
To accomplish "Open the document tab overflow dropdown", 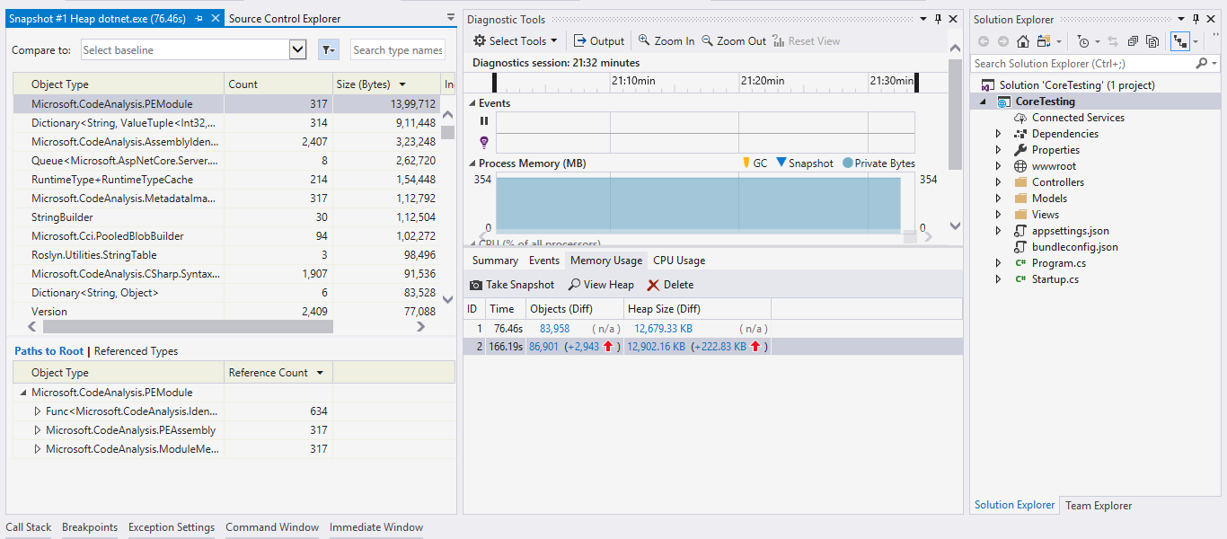I will (451, 17).
